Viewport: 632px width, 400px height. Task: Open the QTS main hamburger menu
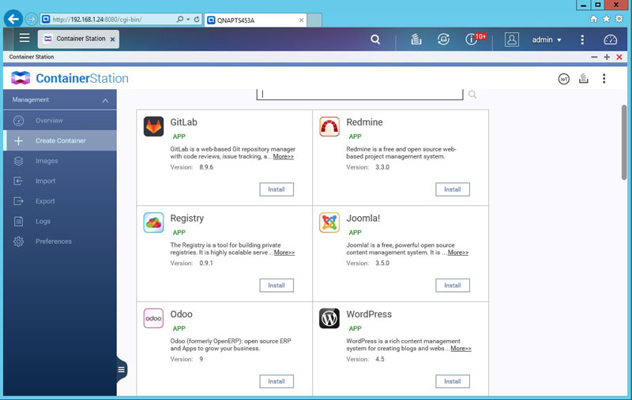(24, 38)
